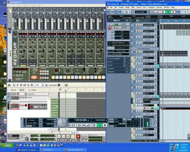Open the Touch Fader automation mode dropdown
This screenshot has width=190, height=152.
pyautogui.click(x=141, y=12)
